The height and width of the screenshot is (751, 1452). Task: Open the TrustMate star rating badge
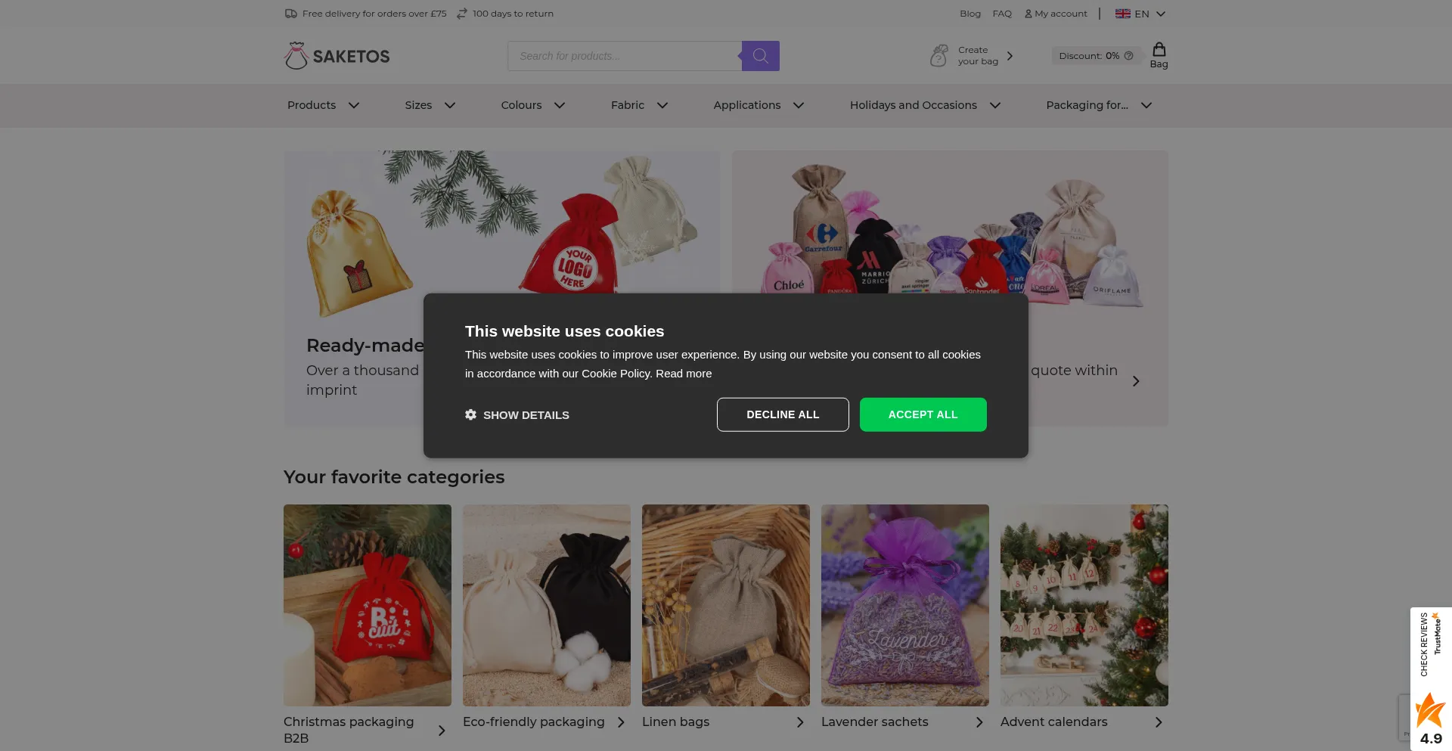pos(1431,679)
